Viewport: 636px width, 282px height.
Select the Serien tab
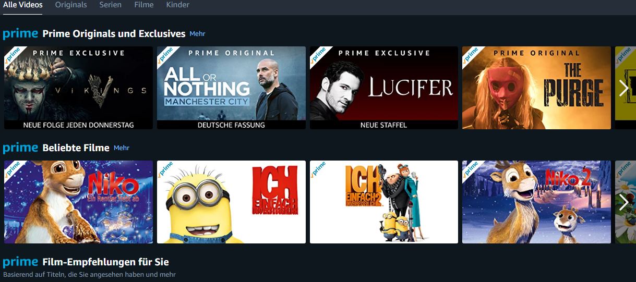pos(111,5)
